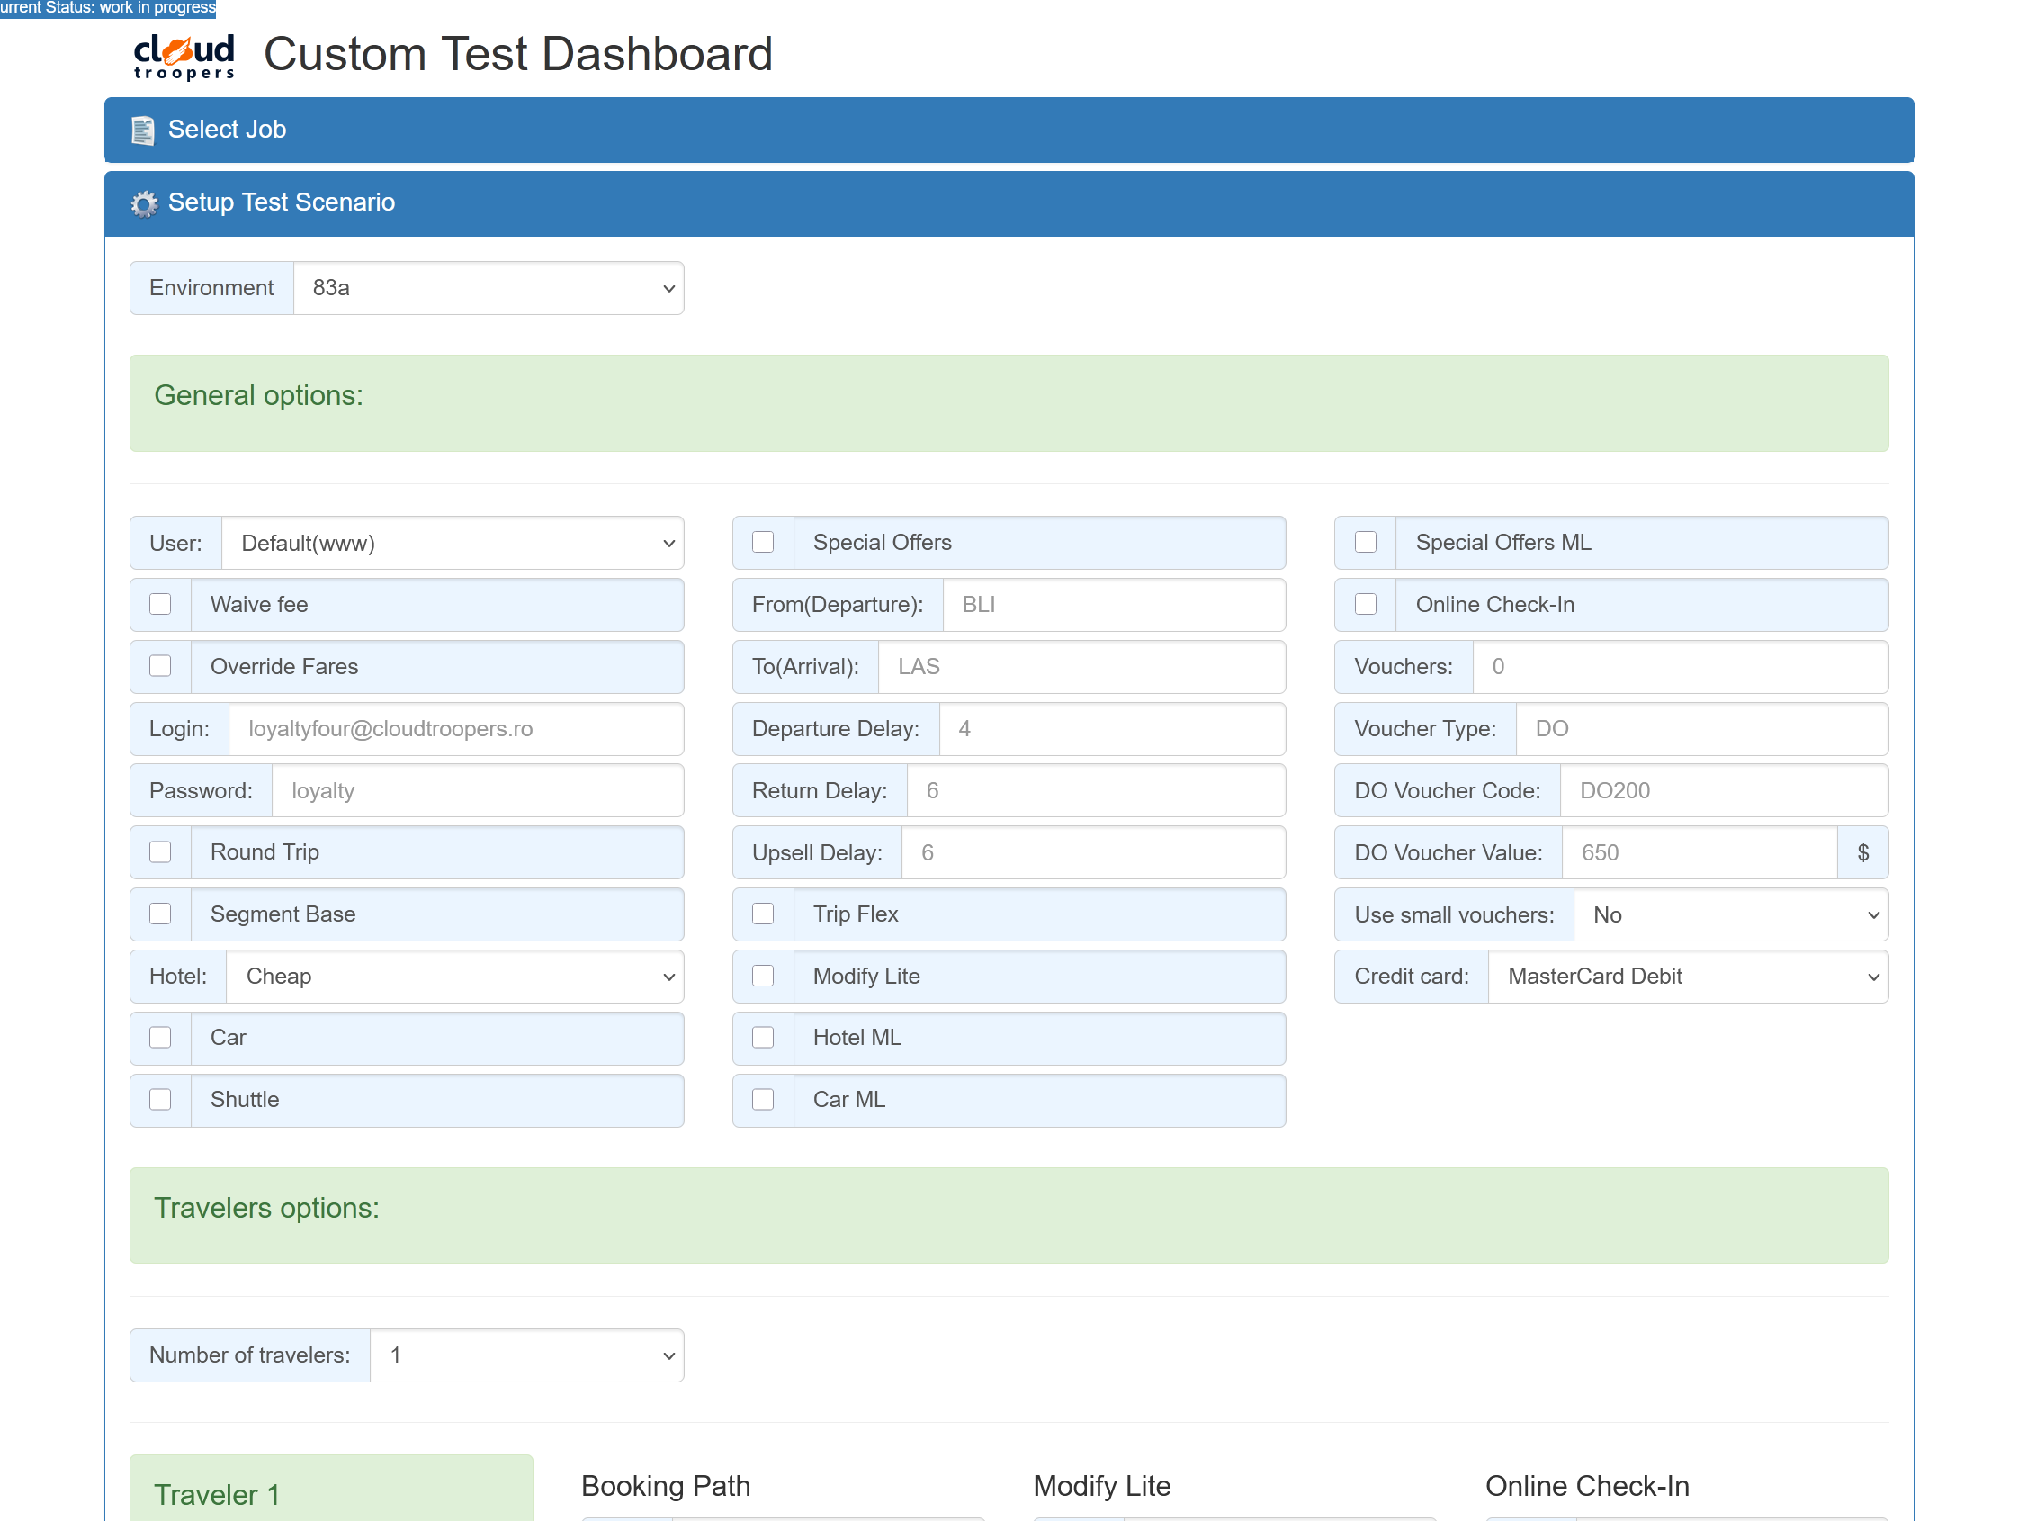The image size is (2018, 1521).
Task: Click the To(Arrival) input field
Action: click(1082, 667)
